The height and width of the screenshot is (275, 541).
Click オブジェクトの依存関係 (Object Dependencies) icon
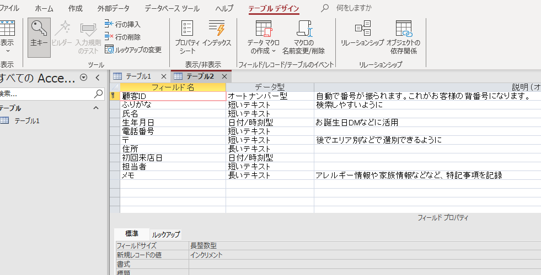403,36
